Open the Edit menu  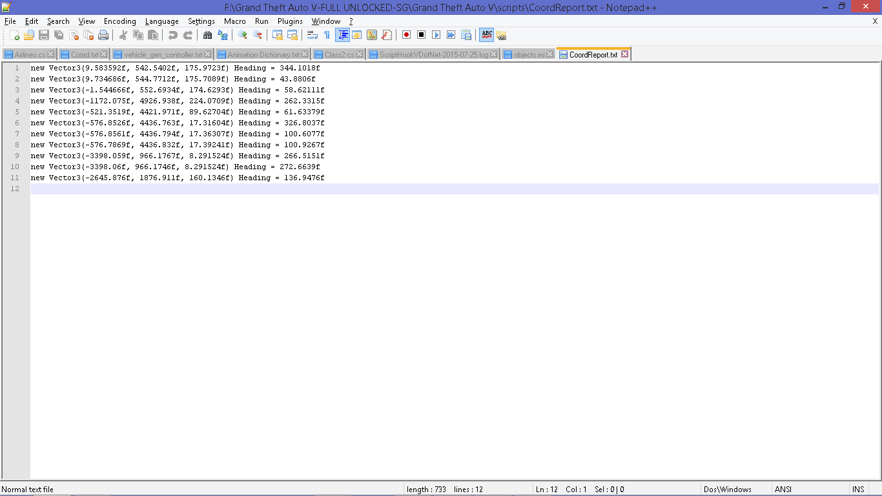32,21
